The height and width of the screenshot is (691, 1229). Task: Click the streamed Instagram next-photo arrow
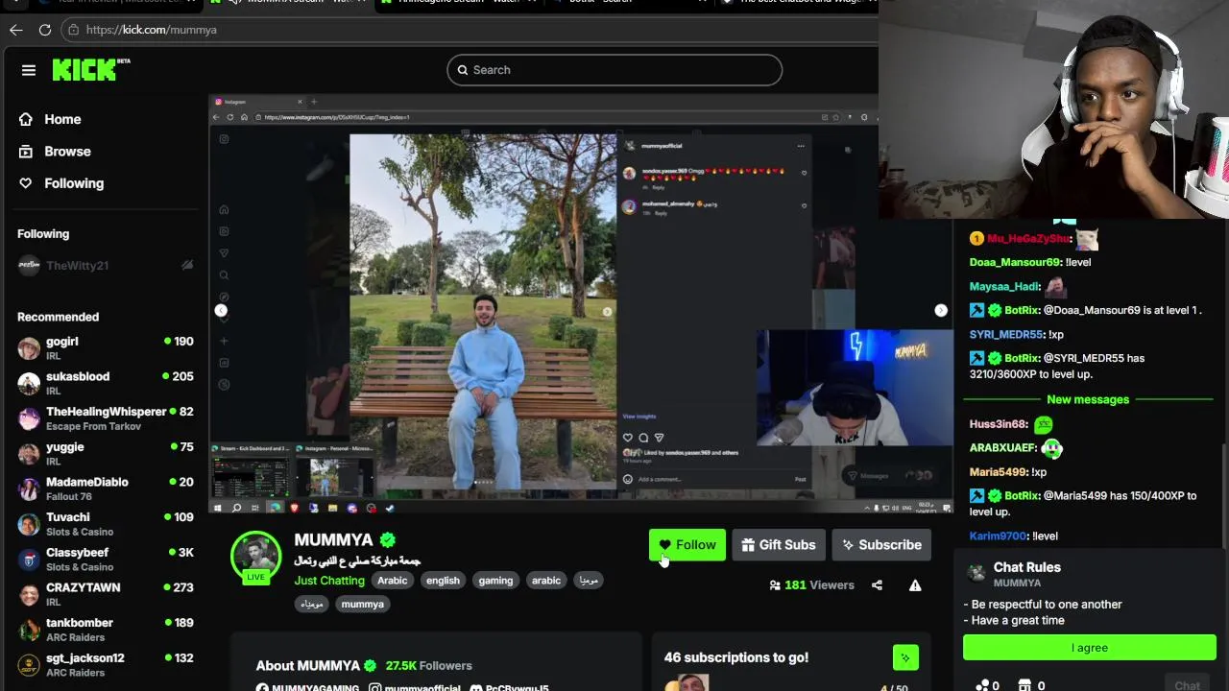pos(607,311)
